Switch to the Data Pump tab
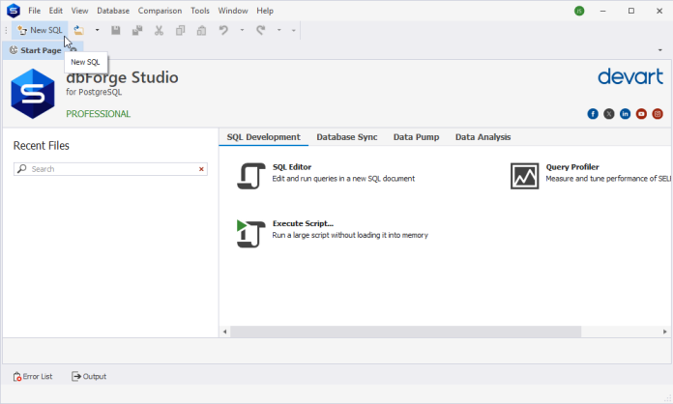Image resolution: width=673 pixels, height=404 pixels. [416, 137]
